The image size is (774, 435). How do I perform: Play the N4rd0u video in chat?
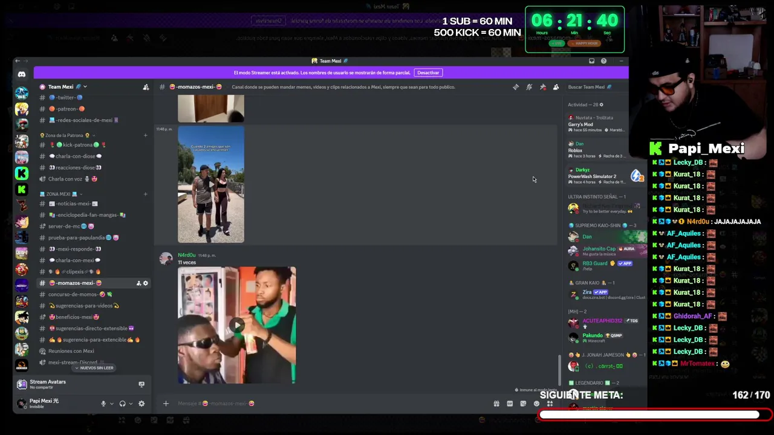(237, 326)
